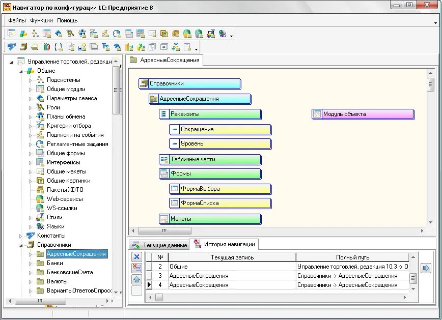Click the Web-сервисы globe toolbar icon
This screenshot has width=442, height=320.
(x=187, y=34)
